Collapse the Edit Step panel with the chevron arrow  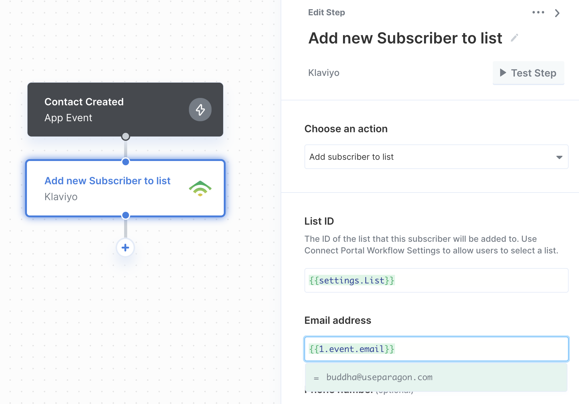point(557,13)
